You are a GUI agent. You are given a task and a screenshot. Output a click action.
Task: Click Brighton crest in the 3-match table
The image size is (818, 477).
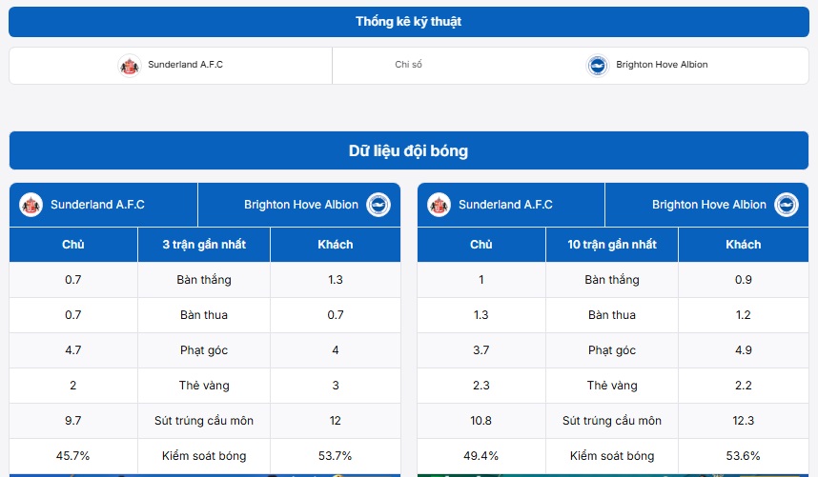(378, 205)
